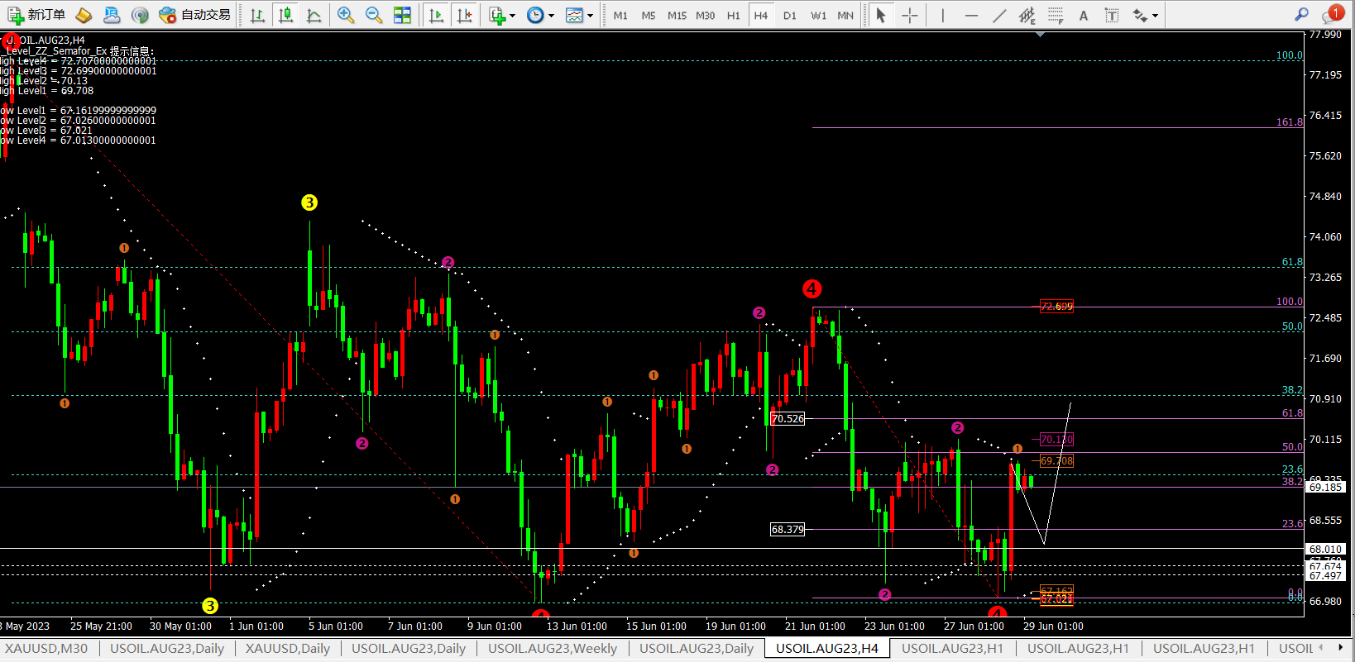Select the D1 timeframe button
This screenshot has width=1355, height=662.
pos(790,15)
